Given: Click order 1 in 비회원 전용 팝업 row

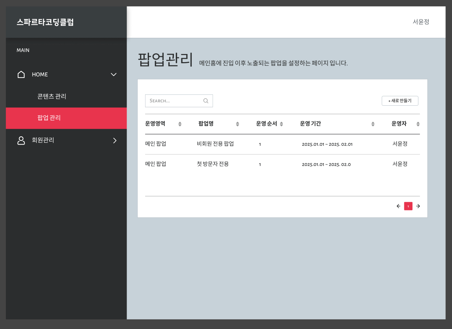Looking at the screenshot, I should click(x=260, y=144).
